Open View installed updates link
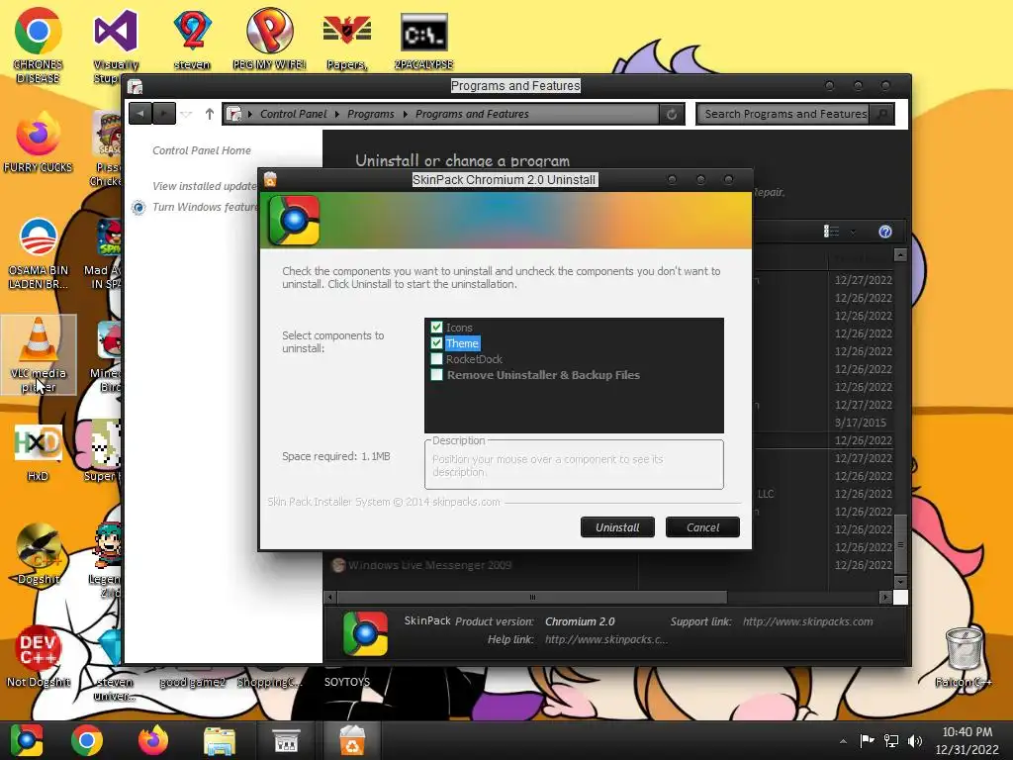Image resolution: width=1013 pixels, height=760 pixels. point(205,186)
